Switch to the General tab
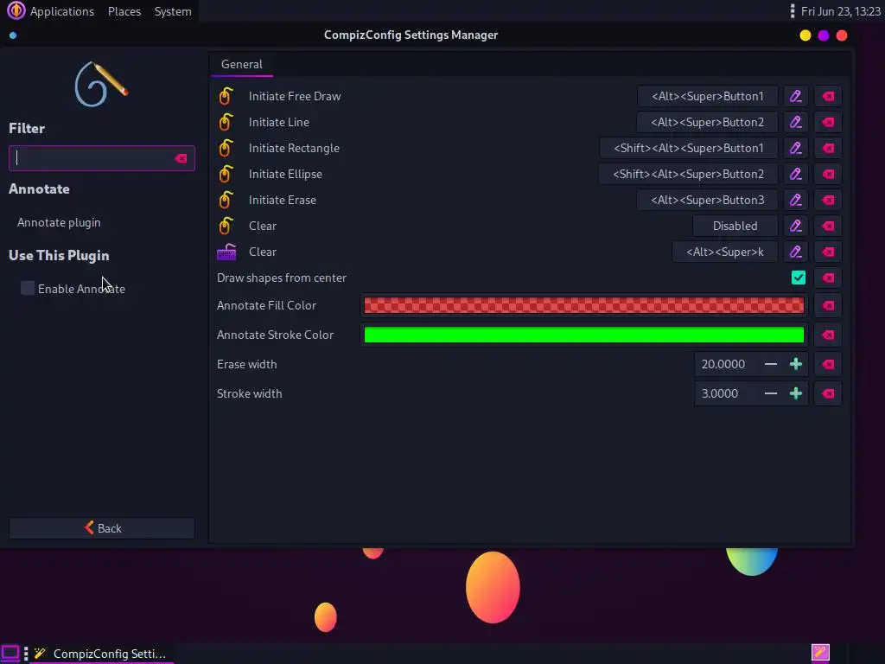The height and width of the screenshot is (664, 885). [x=242, y=64]
